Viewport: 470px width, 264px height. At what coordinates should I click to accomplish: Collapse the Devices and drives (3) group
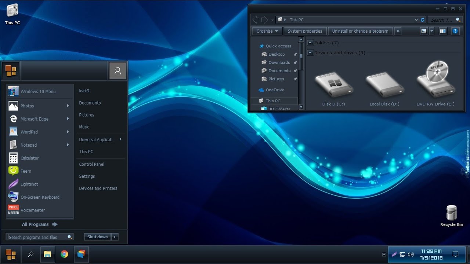pyautogui.click(x=310, y=53)
